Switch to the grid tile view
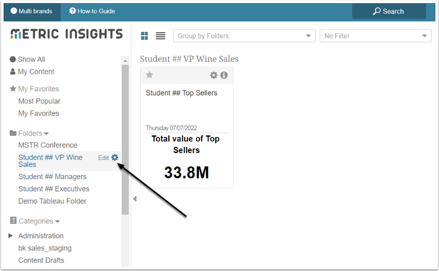The width and height of the screenshot is (439, 271). coord(145,36)
